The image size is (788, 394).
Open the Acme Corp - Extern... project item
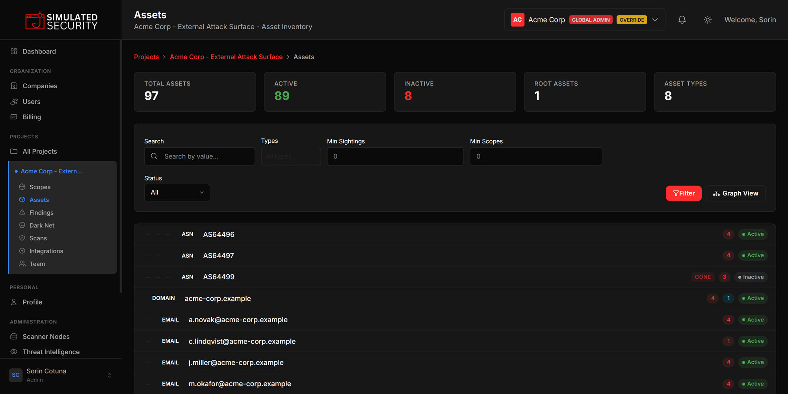point(52,171)
